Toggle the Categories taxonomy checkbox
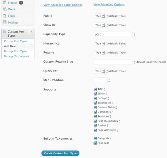 click(x=95, y=138)
